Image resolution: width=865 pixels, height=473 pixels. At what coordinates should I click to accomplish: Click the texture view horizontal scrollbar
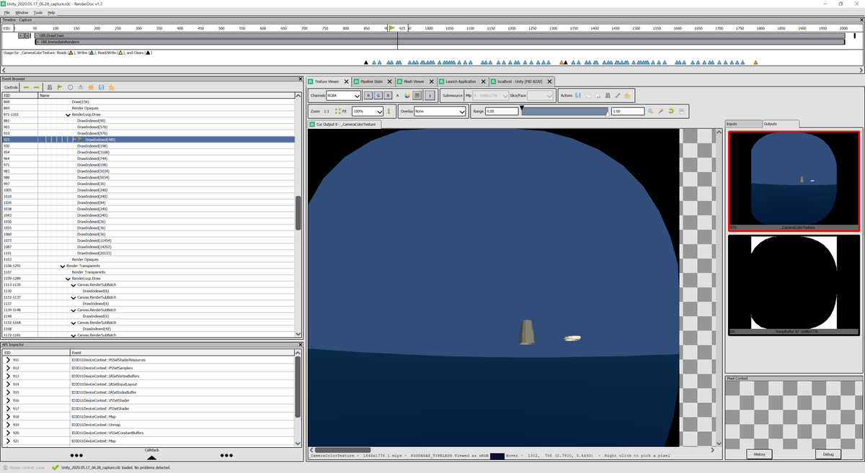tap(342, 450)
